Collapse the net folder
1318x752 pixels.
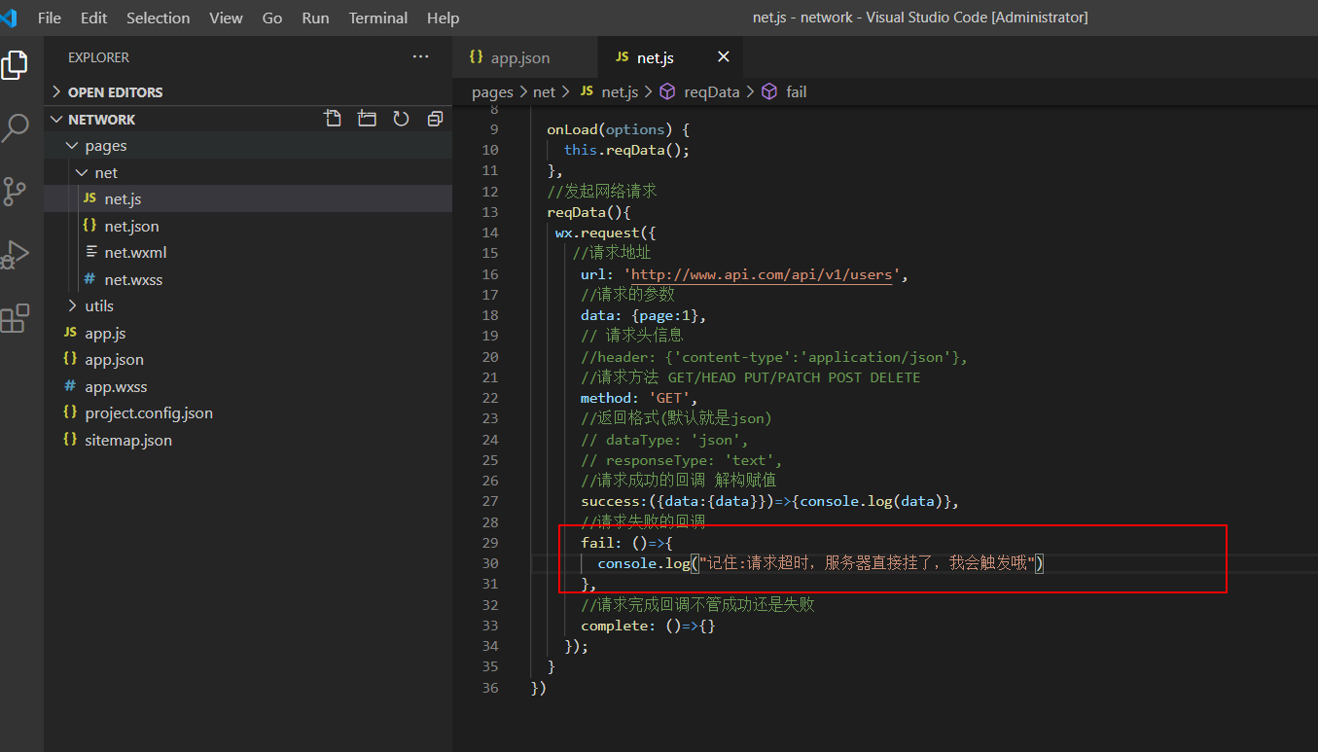point(248,172)
